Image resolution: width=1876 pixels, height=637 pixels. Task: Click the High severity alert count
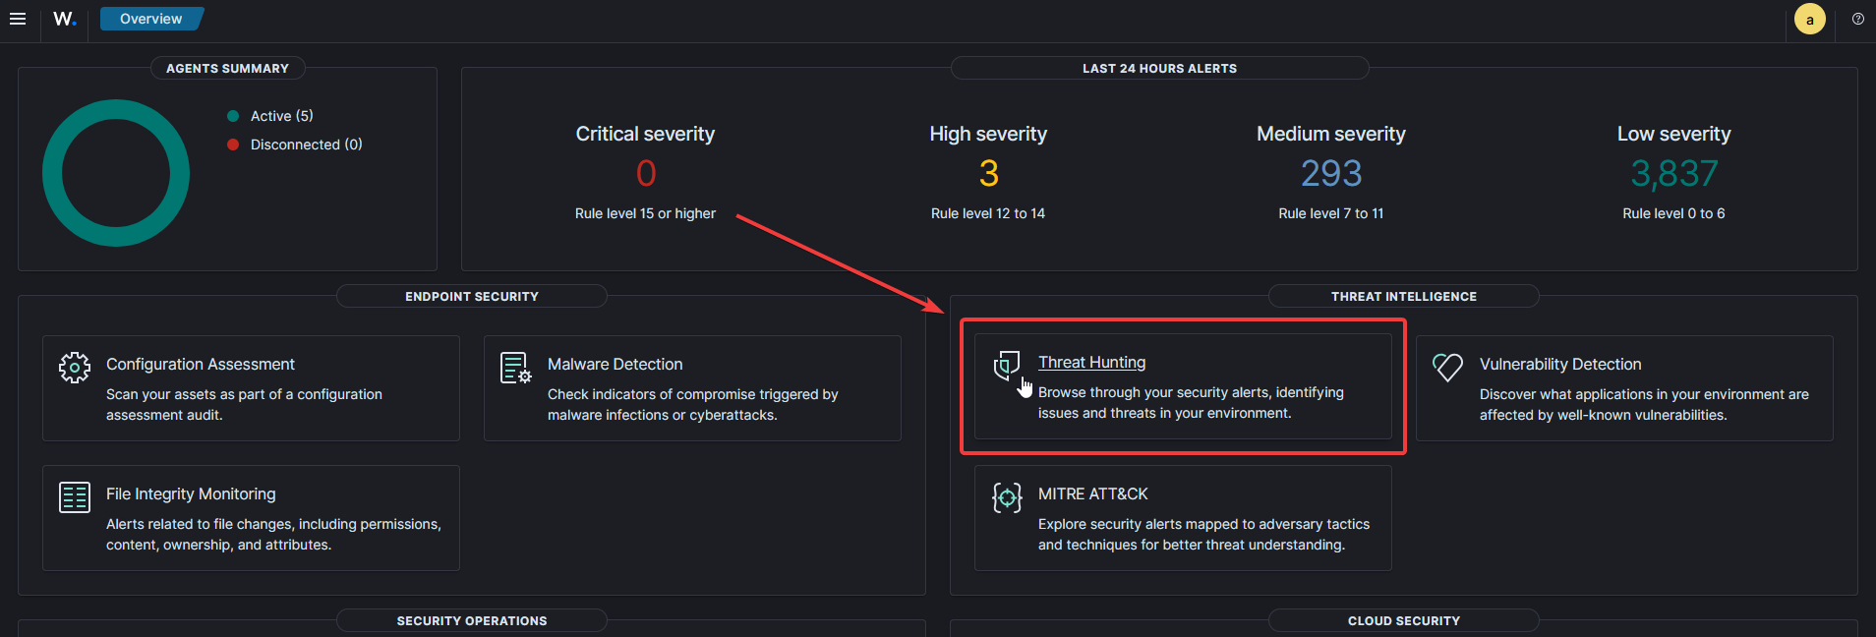[987, 173]
